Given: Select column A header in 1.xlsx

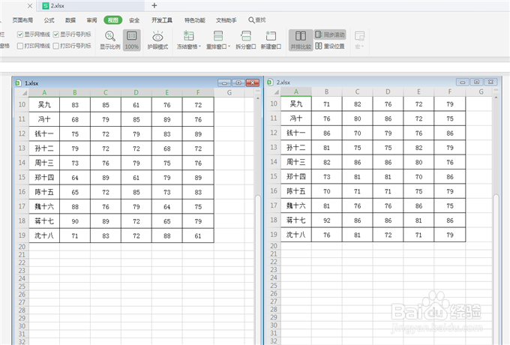Looking at the screenshot, I should pyautogui.click(x=44, y=93).
